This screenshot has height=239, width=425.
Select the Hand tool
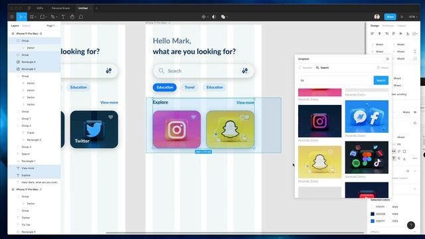coord(72,17)
